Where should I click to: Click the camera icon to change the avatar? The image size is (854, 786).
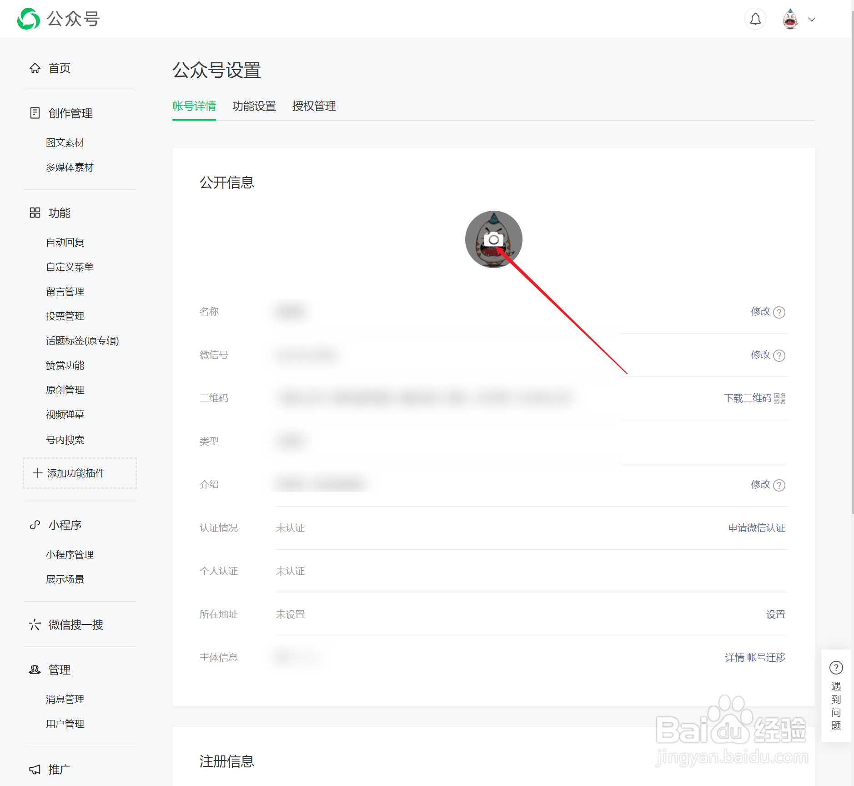[493, 240]
